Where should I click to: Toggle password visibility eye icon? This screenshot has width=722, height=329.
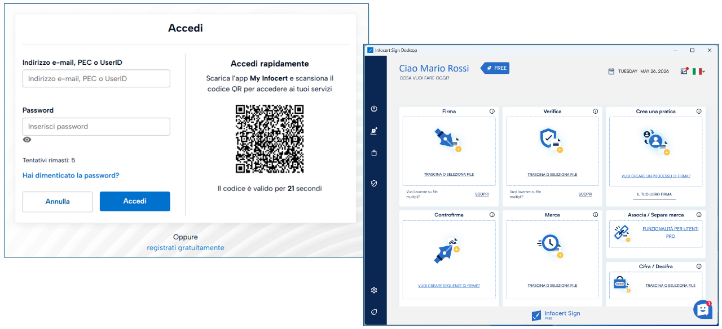click(x=27, y=140)
